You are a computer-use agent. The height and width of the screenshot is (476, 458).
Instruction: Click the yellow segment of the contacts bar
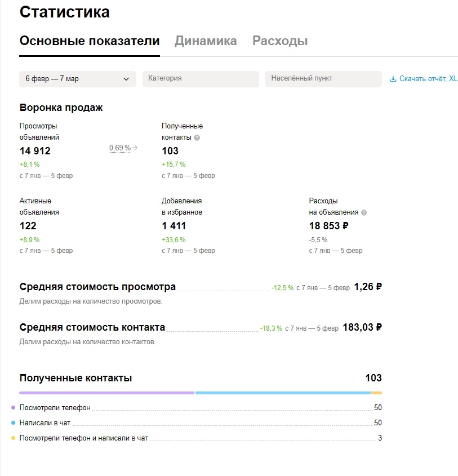(x=376, y=393)
